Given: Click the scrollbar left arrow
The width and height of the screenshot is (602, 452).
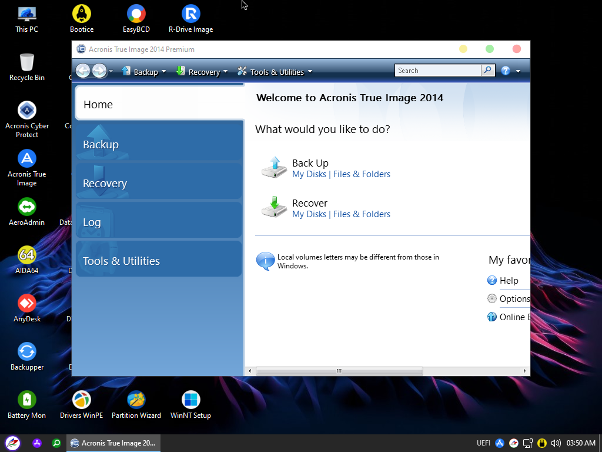Looking at the screenshot, I should (x=250, y=371).
